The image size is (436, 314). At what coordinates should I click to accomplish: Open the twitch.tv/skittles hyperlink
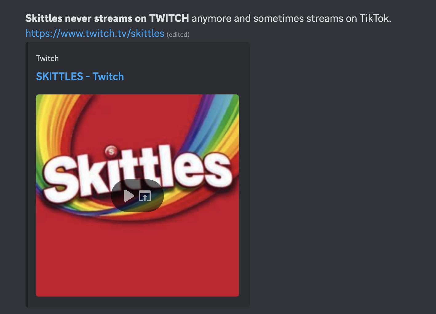(95, 33)
